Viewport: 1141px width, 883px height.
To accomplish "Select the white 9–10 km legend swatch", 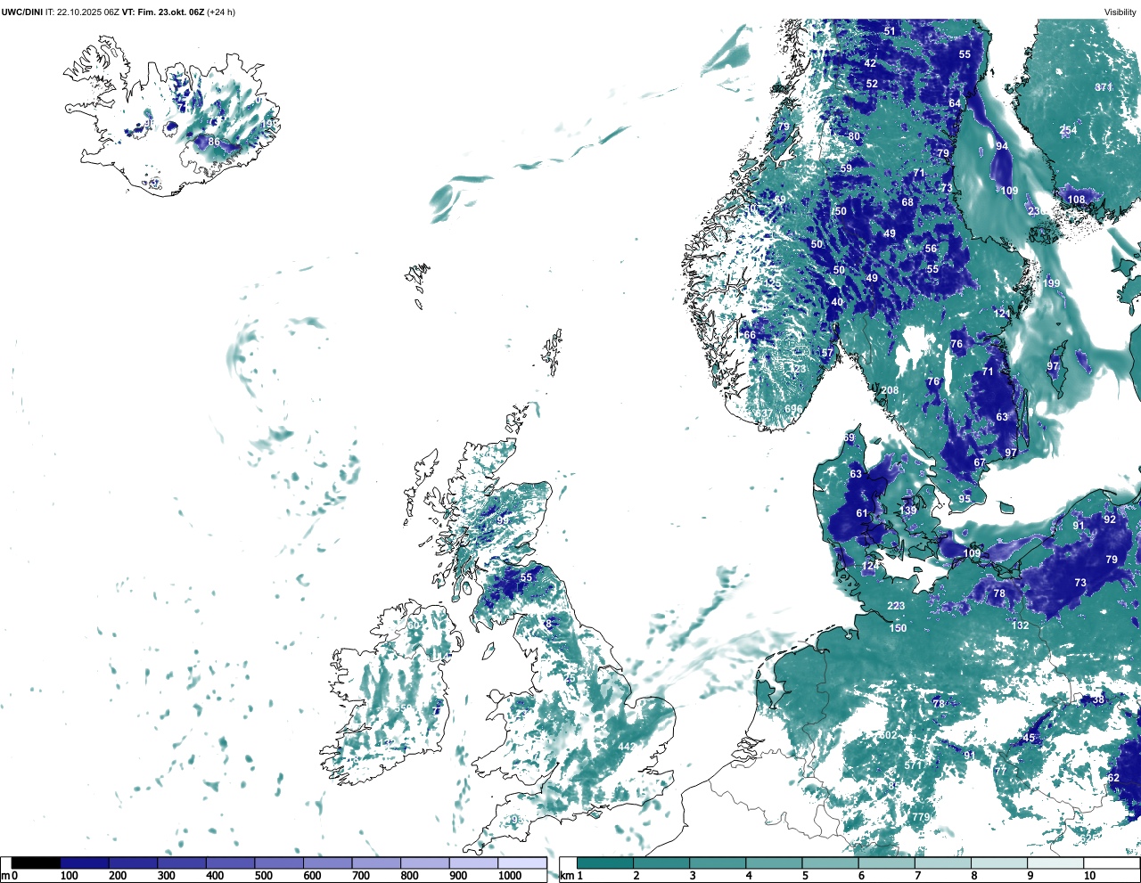I will (1056, 863).
